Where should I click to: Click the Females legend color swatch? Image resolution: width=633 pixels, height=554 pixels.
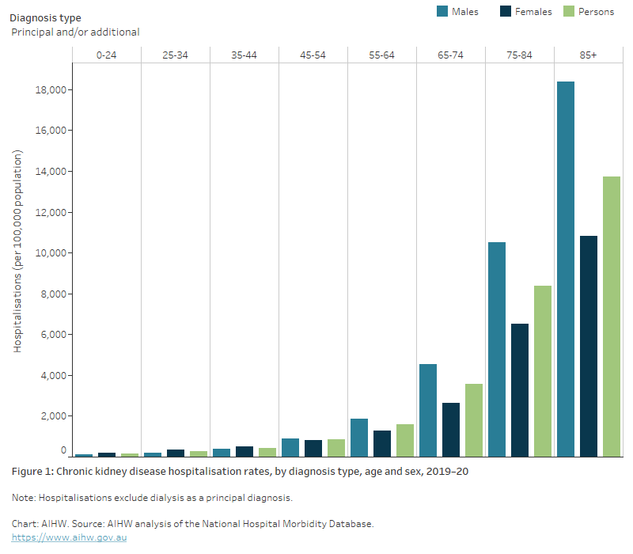tap(506, 11)
